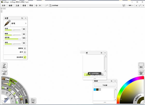Screen dimensions: 145x105
Task: Click the green load reference image button
Action: click(87, 75)
